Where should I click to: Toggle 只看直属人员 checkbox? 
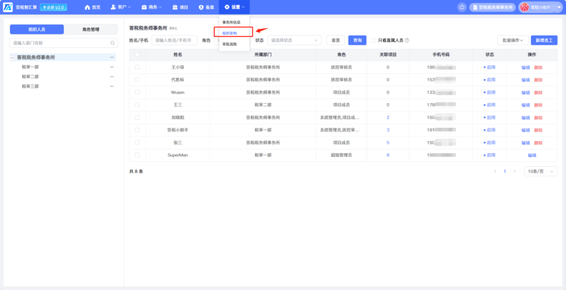click(374, 40)
